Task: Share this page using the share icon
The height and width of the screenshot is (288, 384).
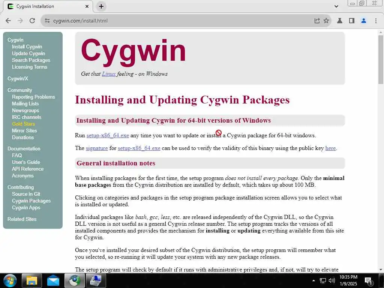Action: click(317, 21)
